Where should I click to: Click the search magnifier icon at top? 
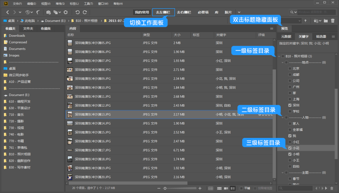click(x=292, y=12)
